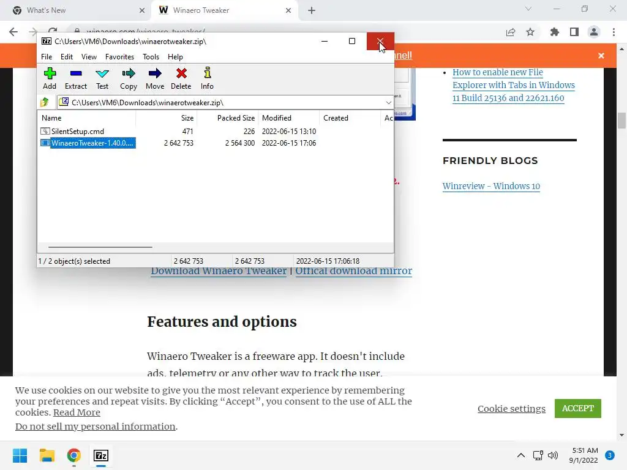
Task: Click the WinaeroTweaker-1.40.0 file icon
Action: point(45,143)
